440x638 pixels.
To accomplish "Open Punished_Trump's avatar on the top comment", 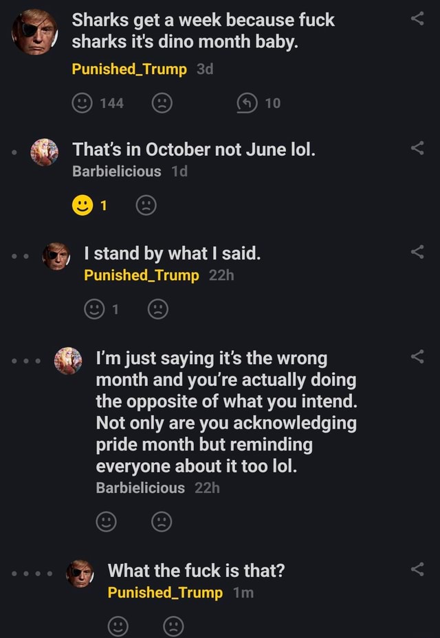I will (x=34, y=32).
